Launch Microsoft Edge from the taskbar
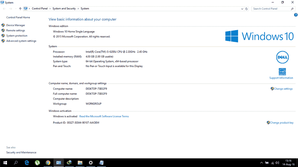Screen dimensions: 298x167 click(x=26, y=163)
